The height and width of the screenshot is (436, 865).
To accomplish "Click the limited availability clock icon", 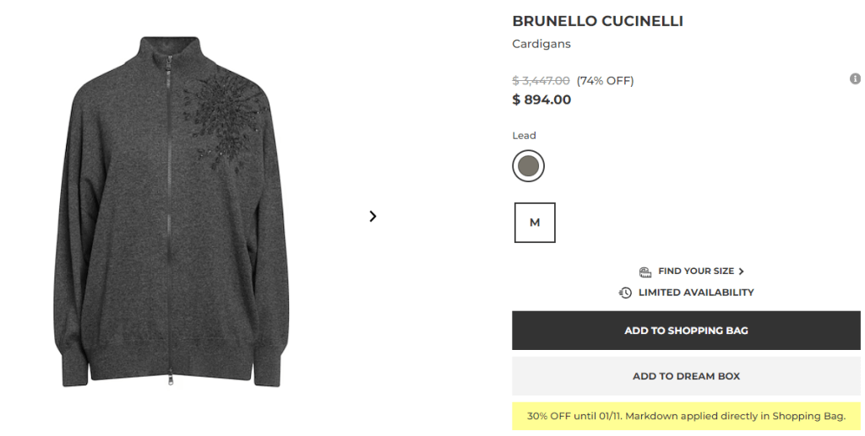I will [625, 293].
